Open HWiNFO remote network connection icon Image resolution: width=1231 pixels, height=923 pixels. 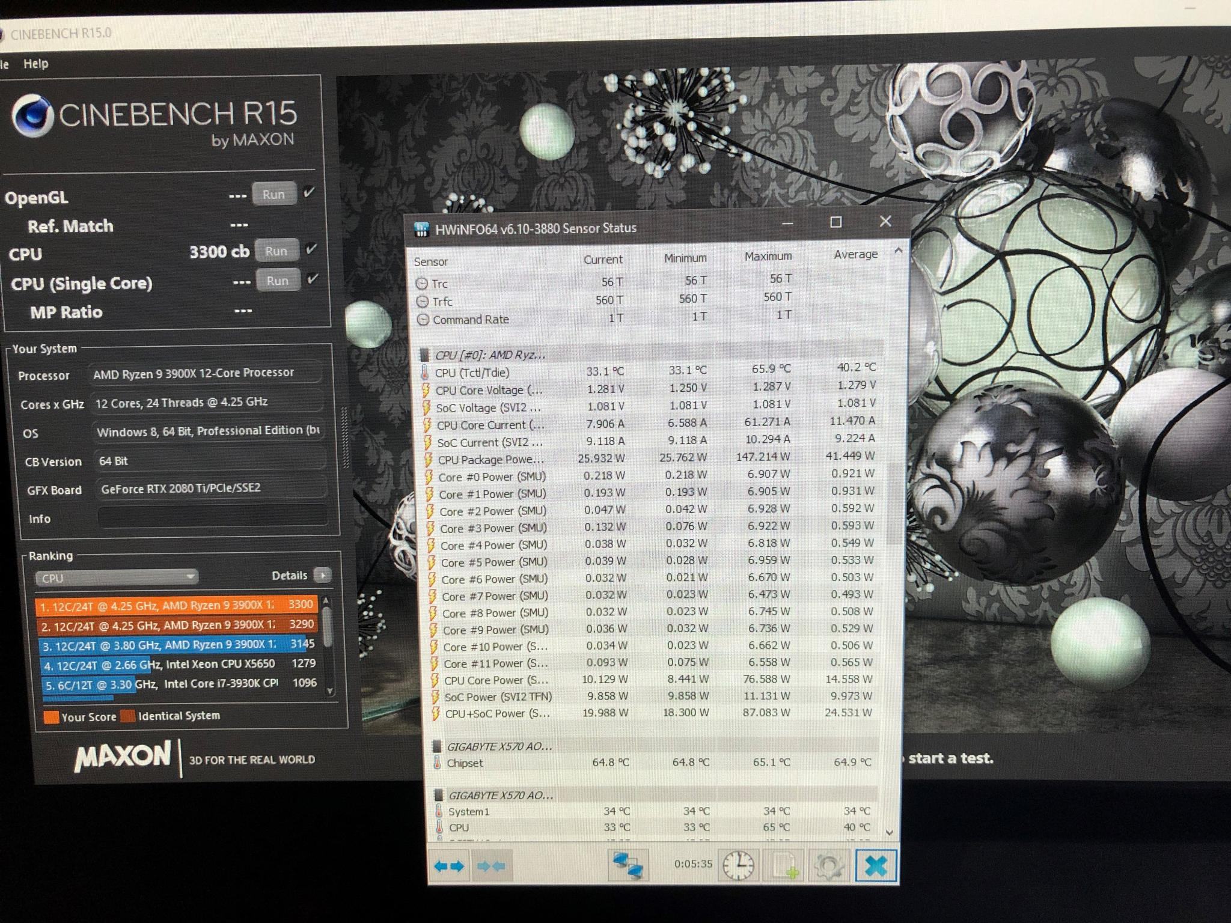628,866
